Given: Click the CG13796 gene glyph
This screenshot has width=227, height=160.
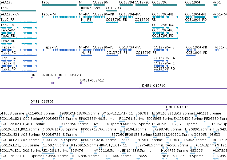Looking at the screenshot, I should 165,5.
